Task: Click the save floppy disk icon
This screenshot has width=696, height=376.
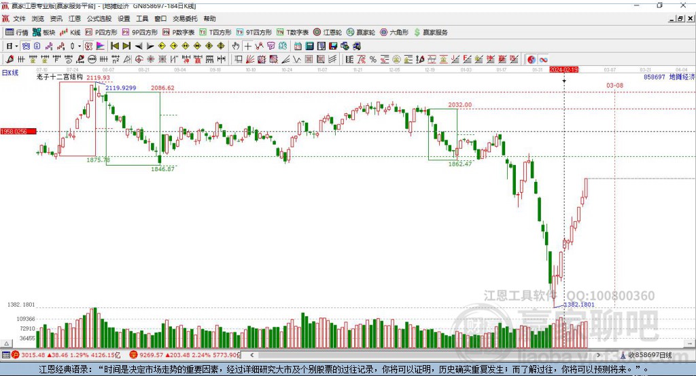Action: point(333,46)
